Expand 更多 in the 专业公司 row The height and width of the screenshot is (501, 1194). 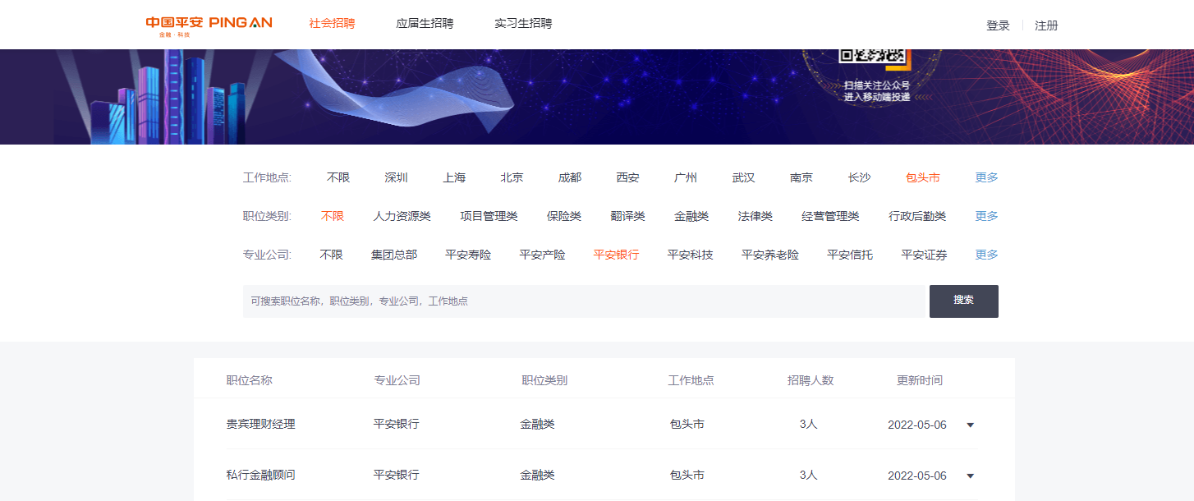[x=987, y=255]
